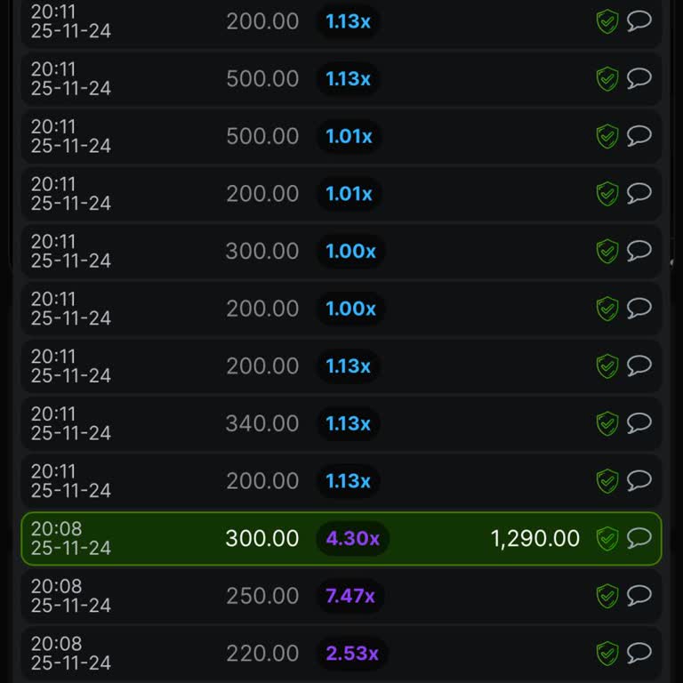This screenshot has width=683, height=683.
Task: Verify fairness of the 340.00 bet via its shield
Action: pyautogui.click(x=607, y=423)
